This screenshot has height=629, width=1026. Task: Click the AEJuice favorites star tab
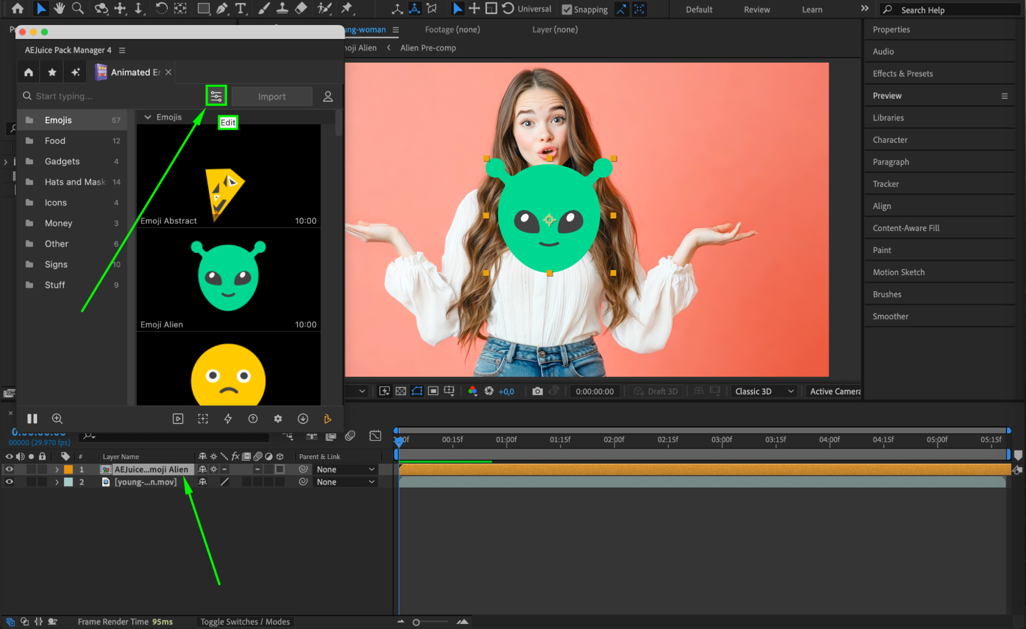click(x=52, y=72)
